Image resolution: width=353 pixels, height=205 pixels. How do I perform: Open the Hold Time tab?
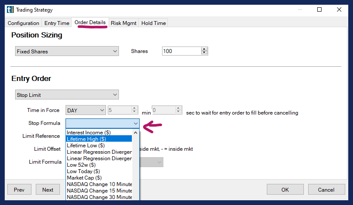point(153,23)
